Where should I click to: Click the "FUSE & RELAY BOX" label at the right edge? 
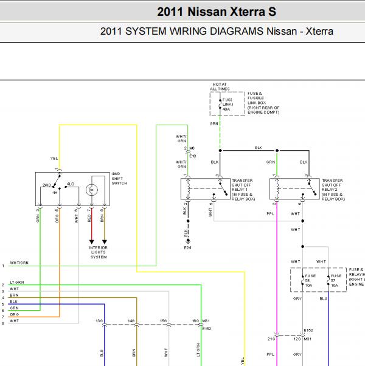click(356, 277)
